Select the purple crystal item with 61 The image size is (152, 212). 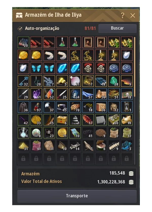pyautogui.click(x=36, y=94)
